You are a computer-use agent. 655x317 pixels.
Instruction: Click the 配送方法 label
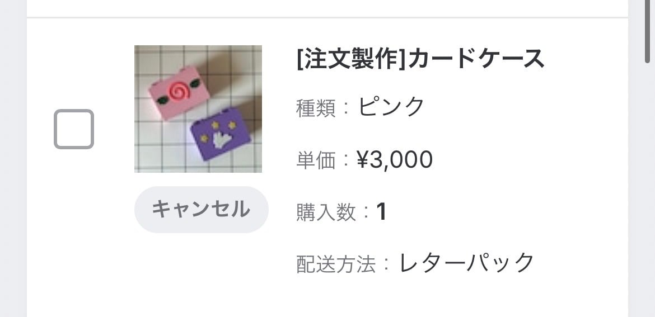[x=335, y=264]
